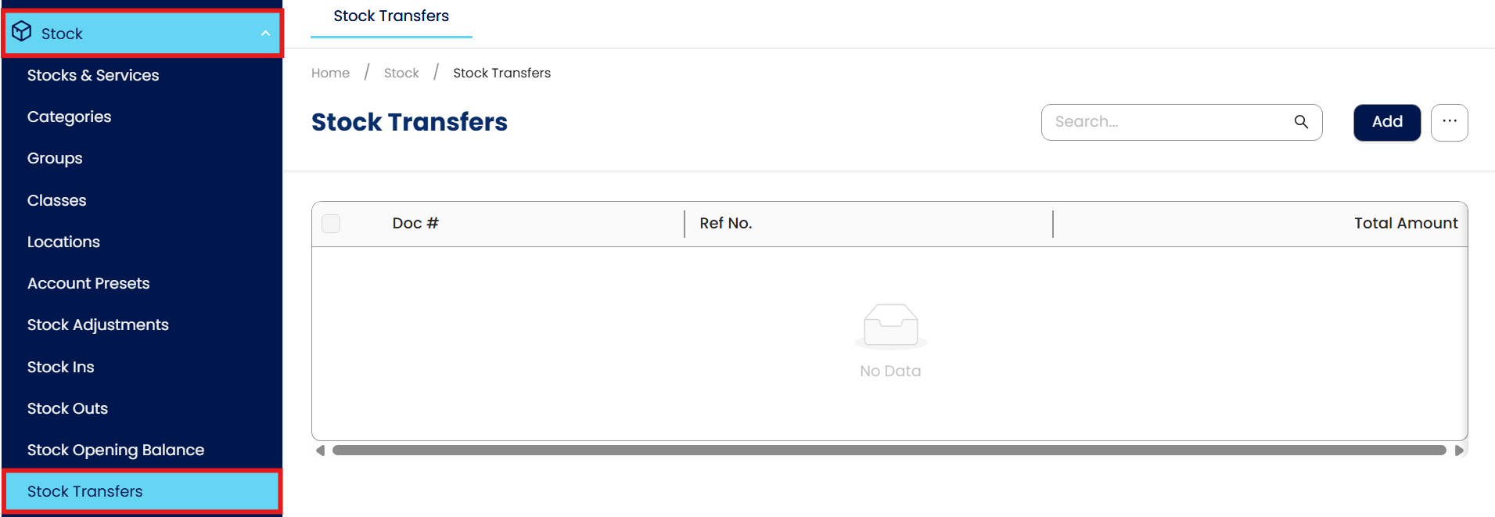
Task: Click the right scroll arrow below table
Action: tap(1459, 451)
